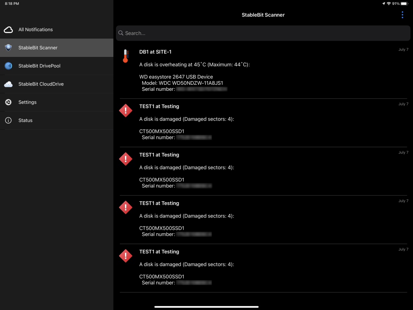Click inside the Search field

point(263,33)
